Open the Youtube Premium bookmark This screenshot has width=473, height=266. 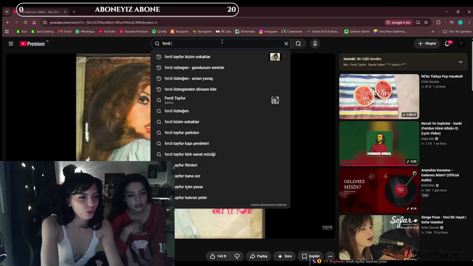pos(133,31)
